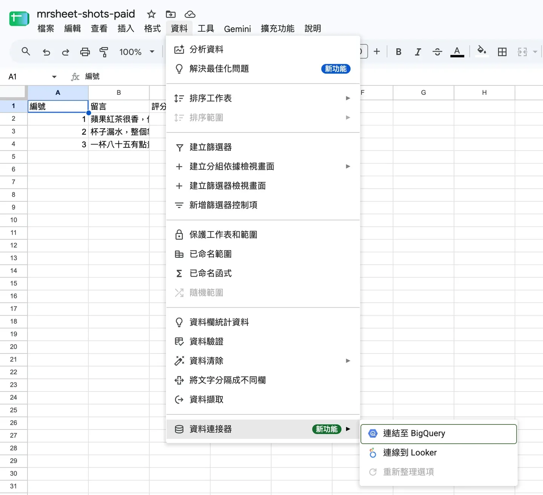Image resolution: width=543 pixels, height=495 pixels.
Task: Open the 編輯 menu
Action: [72, 29]
